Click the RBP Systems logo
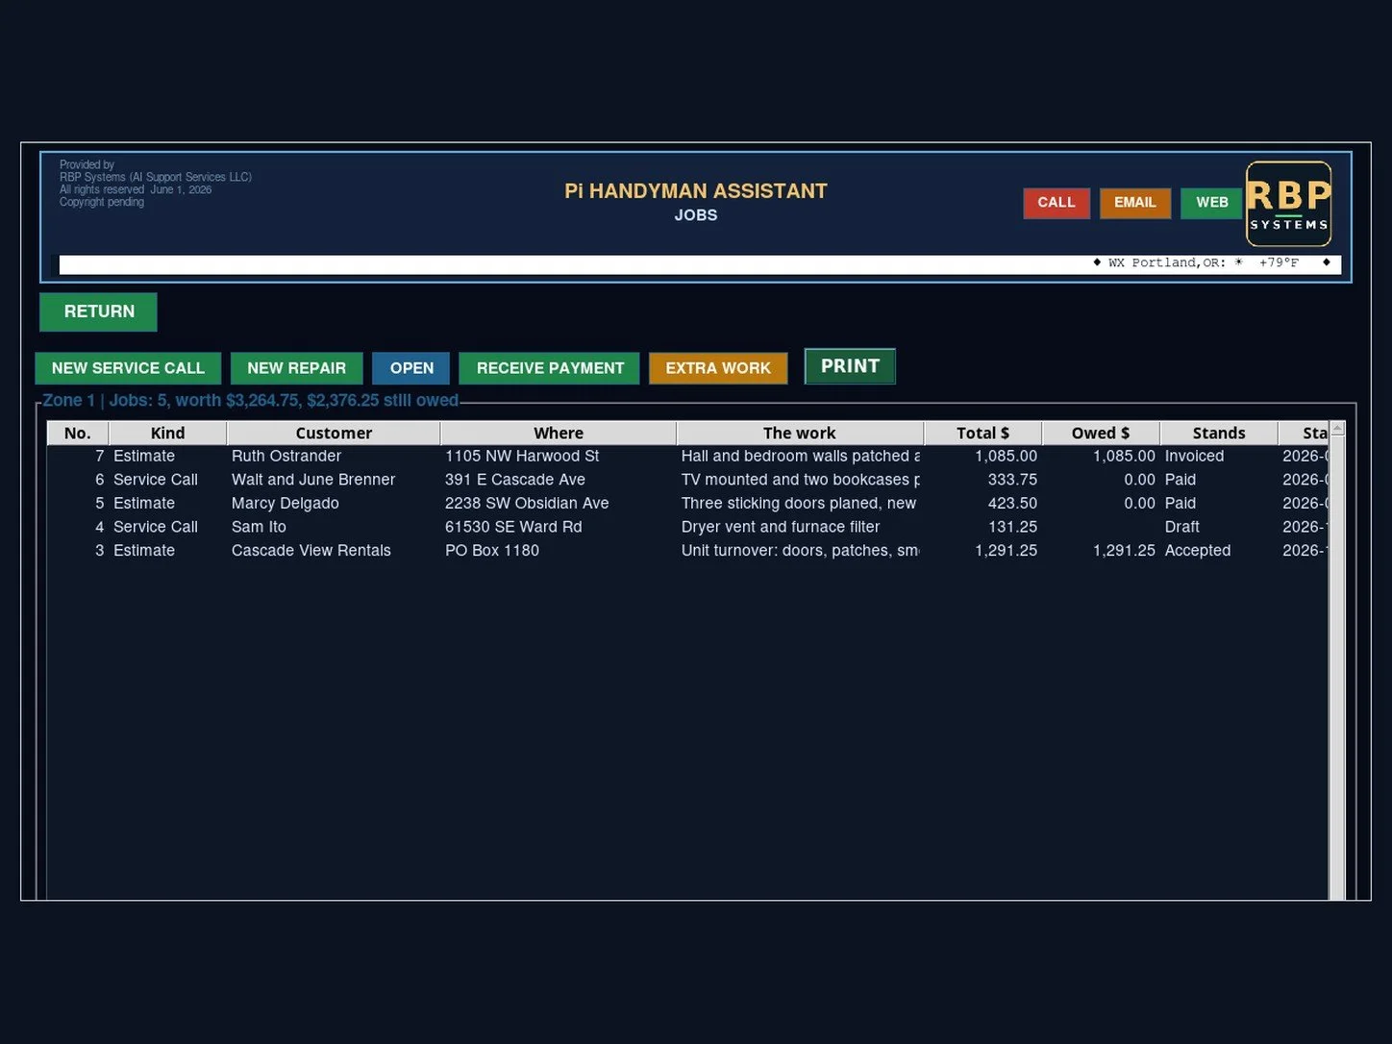This screenshot has width=1392, height=1044. [x=1288, y=204]
